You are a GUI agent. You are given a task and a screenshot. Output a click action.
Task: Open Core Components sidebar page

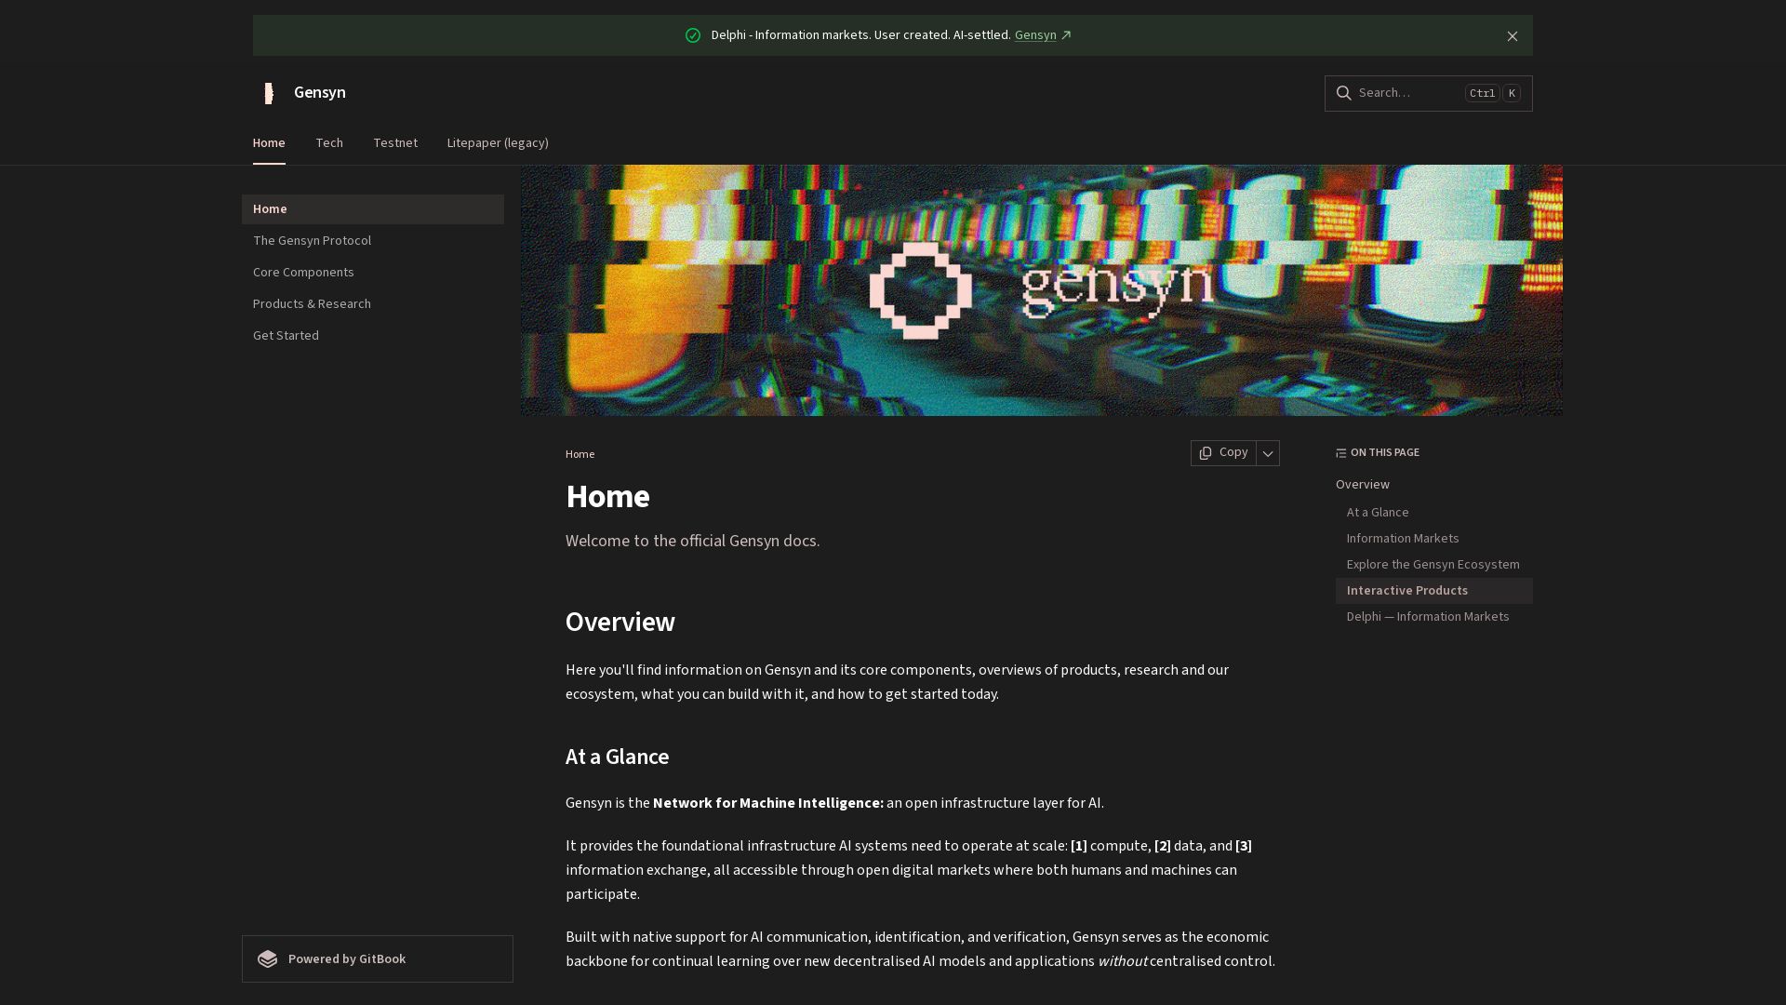tap(373, 273)
